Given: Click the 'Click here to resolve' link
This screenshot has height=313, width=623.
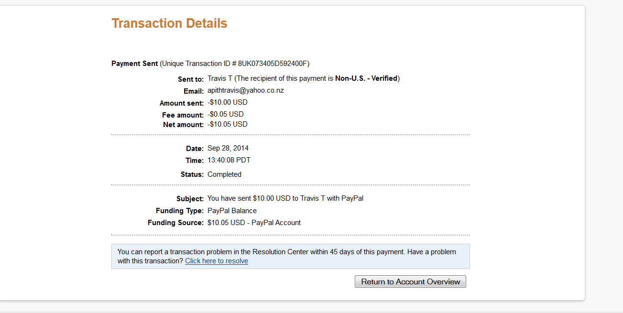Looking at the screenshot, I should tap(216, 261).
